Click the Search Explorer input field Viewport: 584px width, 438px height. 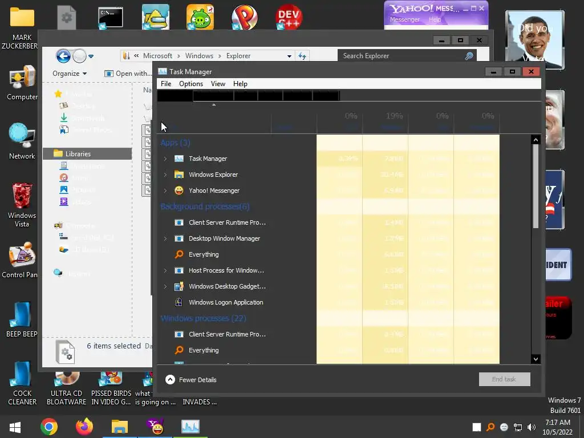click(402, 56)
